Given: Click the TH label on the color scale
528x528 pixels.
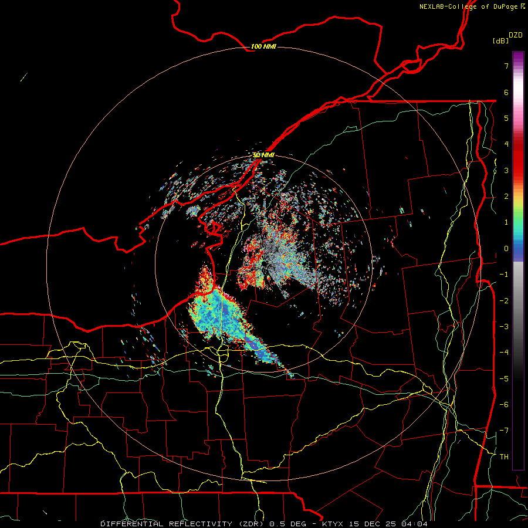Looking at the screenshot, I should click(x=504, y=457).
